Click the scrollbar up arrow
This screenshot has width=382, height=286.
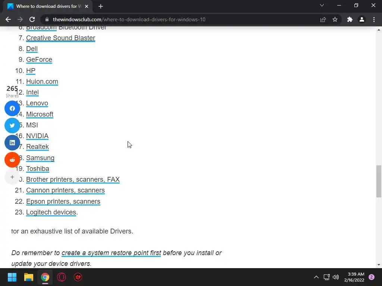pos(379,30)
